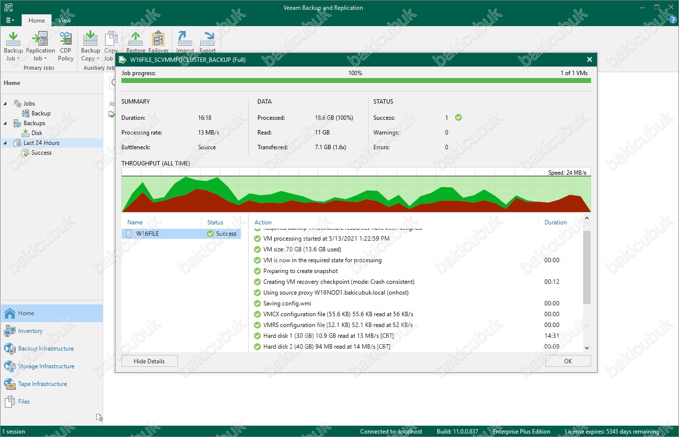Open the Replication Job ribbon button
This screenshot has width=679, height=437.
(x=40, y=46)
